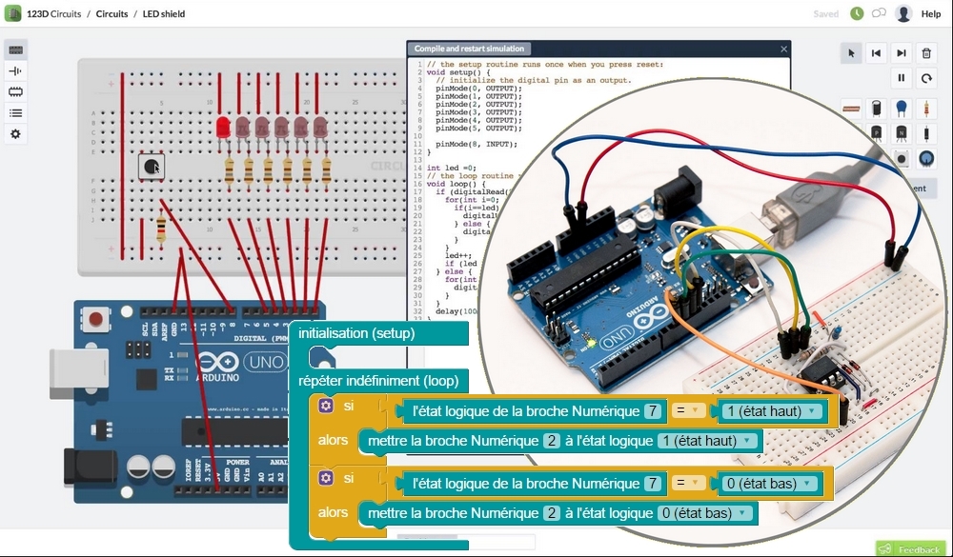Open settings gear in left sidebar

(16, 133)
